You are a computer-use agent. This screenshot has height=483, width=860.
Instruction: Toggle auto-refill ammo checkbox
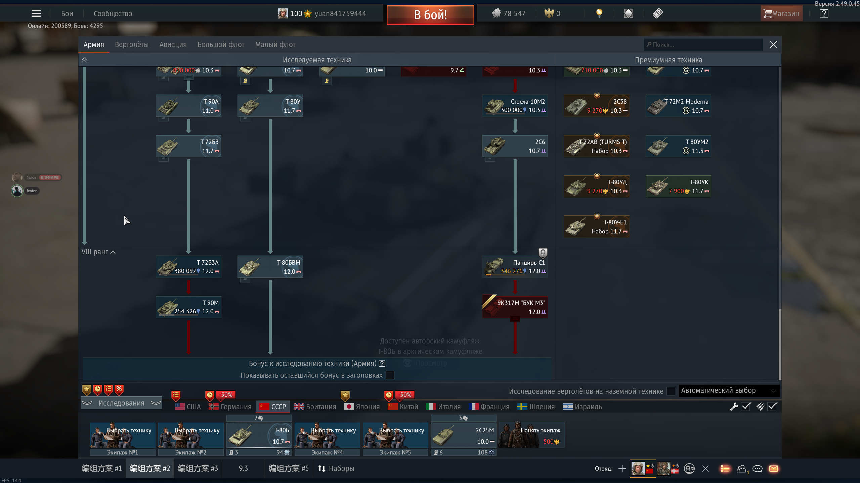click(772, 407)
